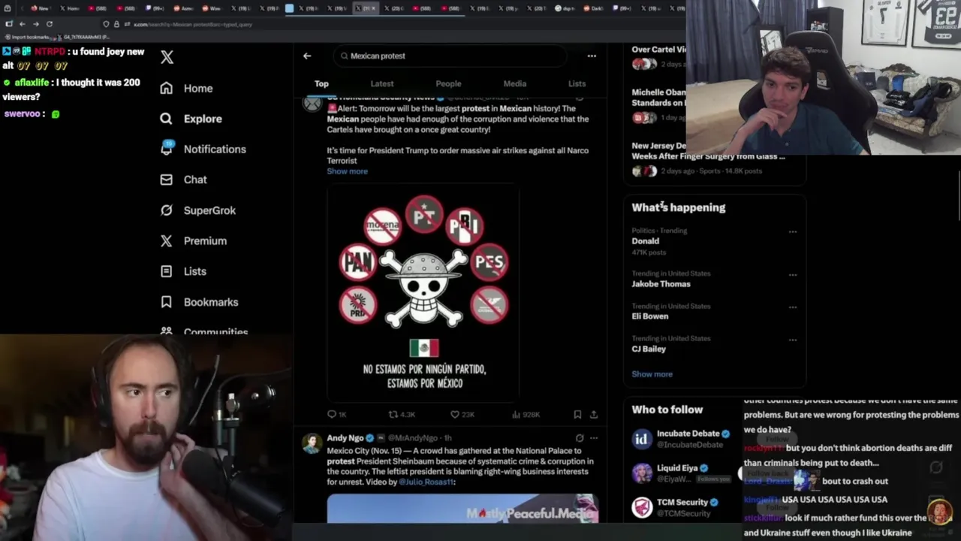The height and width of the screenshot is (541, 961).
Task: Open the Jakobe Thomas trending topic
Action: coord(661,284)
